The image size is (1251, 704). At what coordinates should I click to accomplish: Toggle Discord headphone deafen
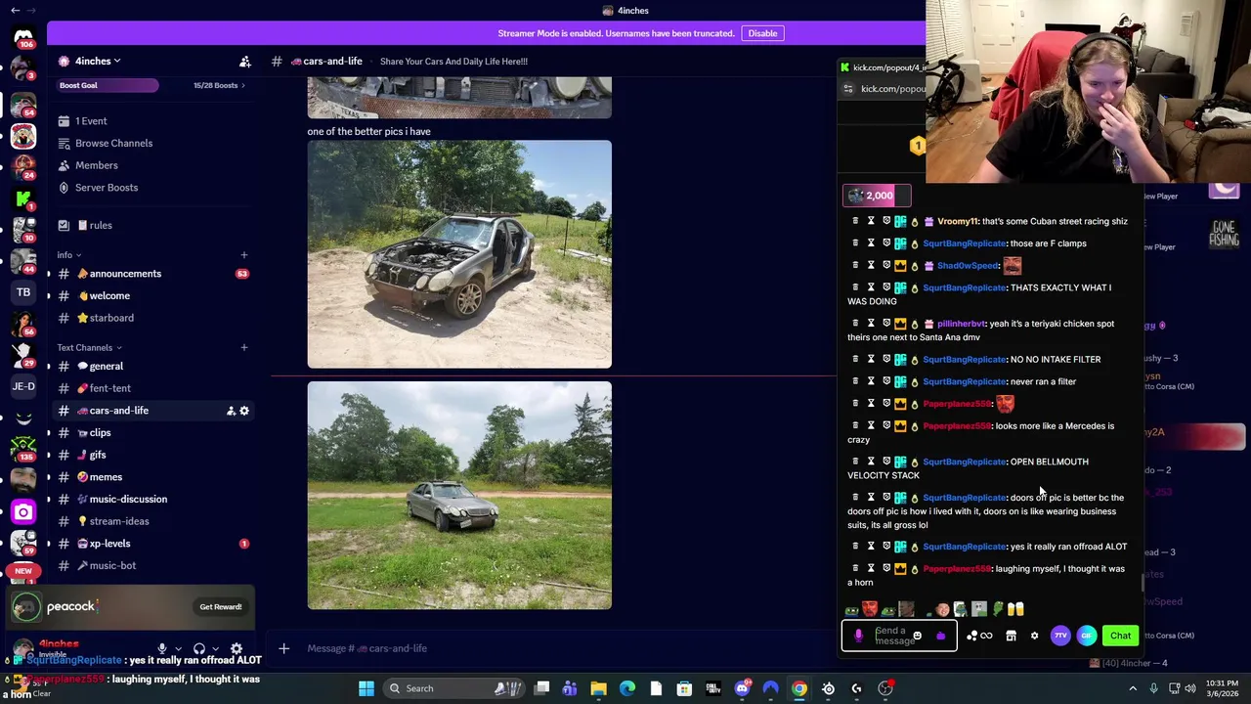(199, 648)
